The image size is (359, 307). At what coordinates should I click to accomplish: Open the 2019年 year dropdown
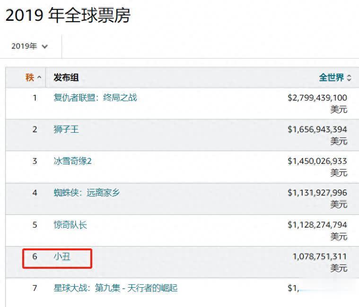pyautogui.click(x=29, y=46)
